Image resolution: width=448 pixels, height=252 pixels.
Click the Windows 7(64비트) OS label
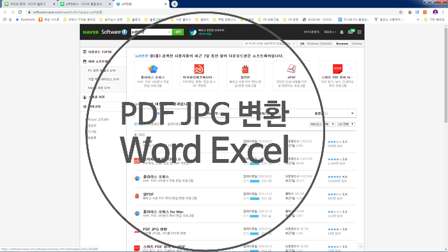click(319, 44)
